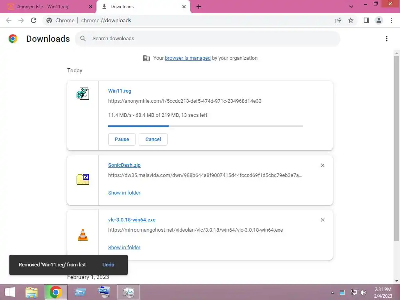Remove SonicDash.zip from the list
The height and width of the screenshot is (300, 400).
tap(322, 165)
